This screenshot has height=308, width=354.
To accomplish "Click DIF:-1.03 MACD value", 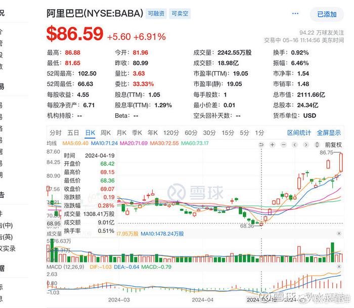I will [x=101, y=267].
